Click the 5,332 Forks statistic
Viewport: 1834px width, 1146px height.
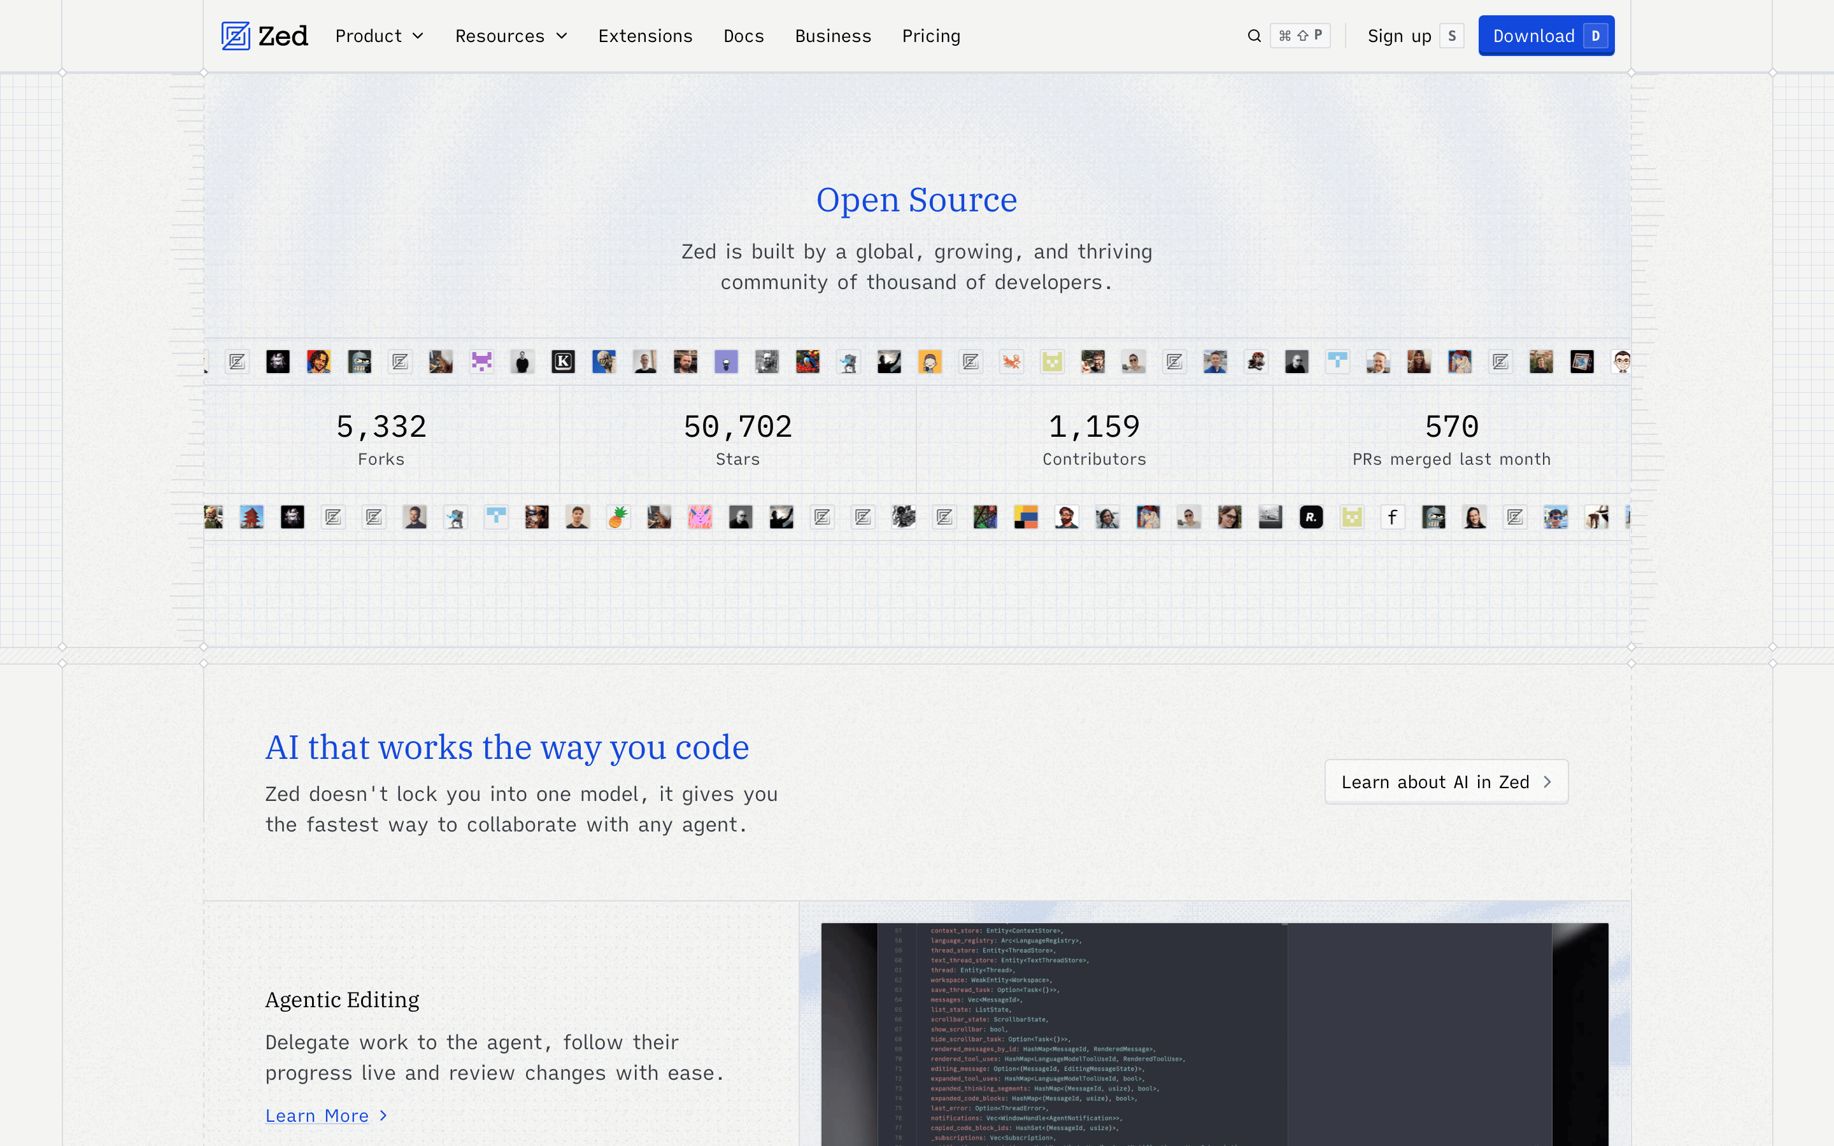pyautogui.click(x=381, y=439)
